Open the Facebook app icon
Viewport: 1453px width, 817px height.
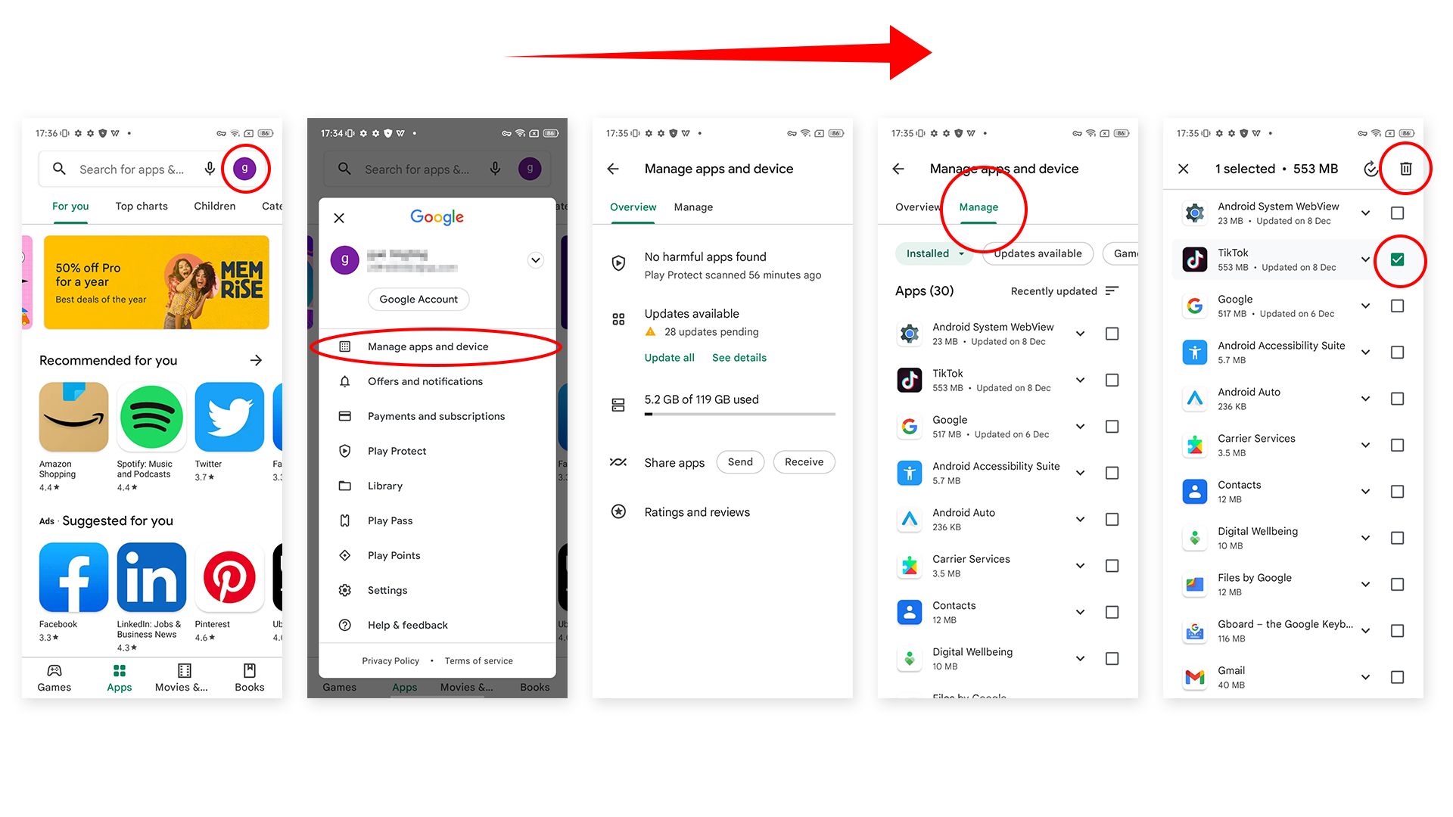[73, 577]
